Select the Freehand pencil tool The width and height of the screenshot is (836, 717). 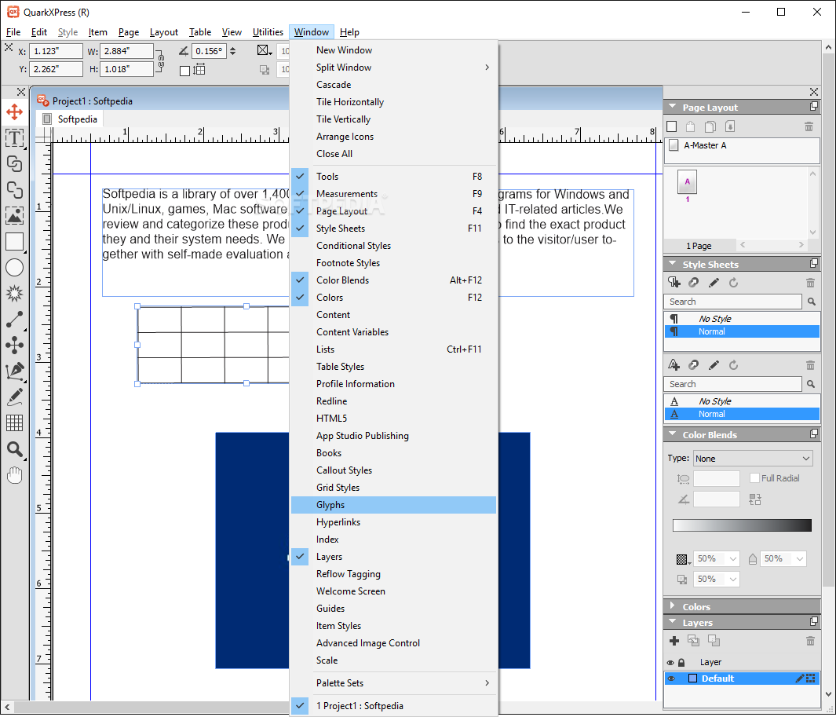pos(14,397)
